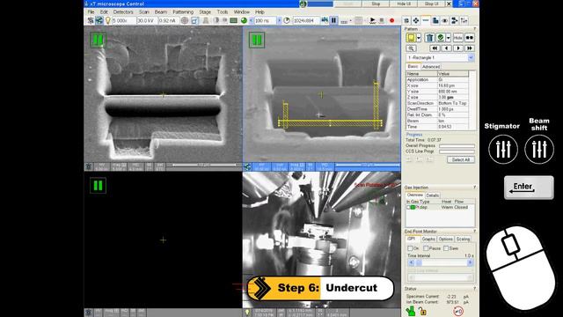Viewport: 563px width, 317px height.
Task: Click the Stop UI button
Action: 432,4
